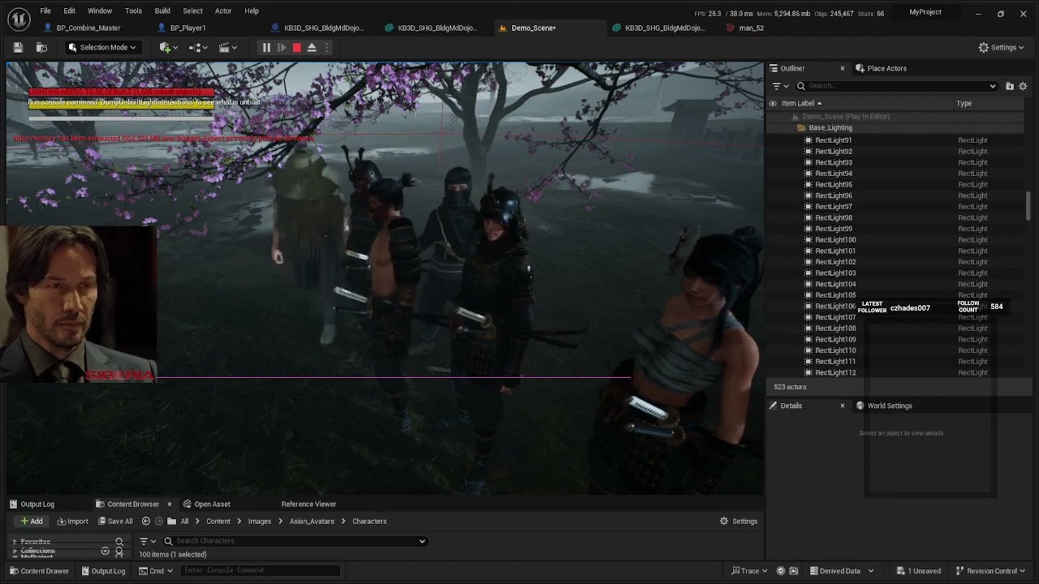Switch to the man_52 tab
This screenshot has width=1039, height=584.
(x=751, y=28)
